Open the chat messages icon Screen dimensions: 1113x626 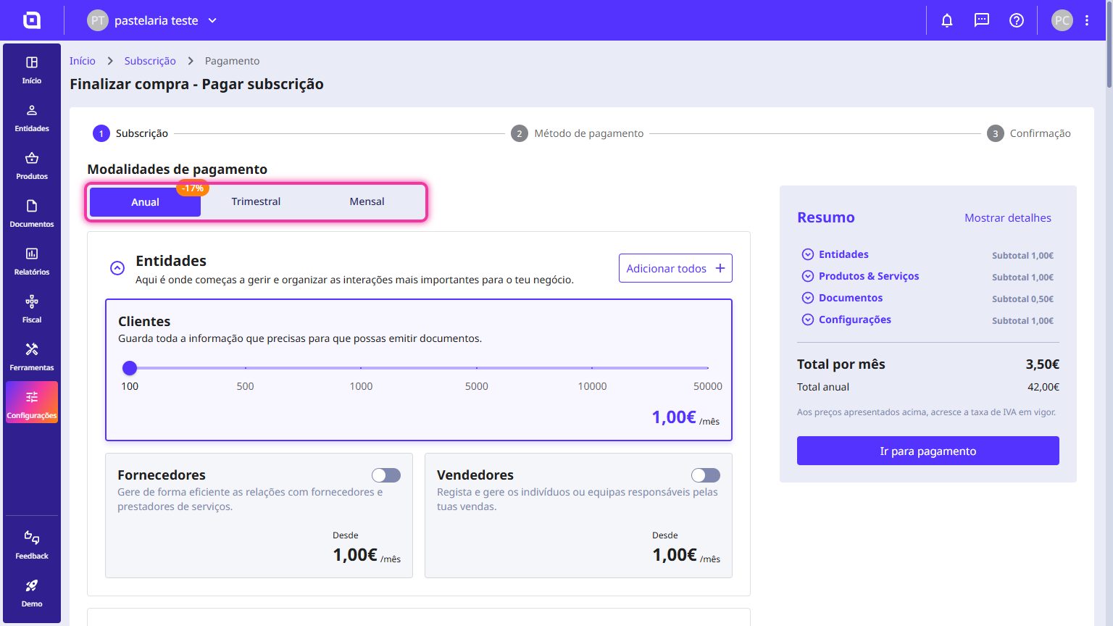click(x=982, y=20)
